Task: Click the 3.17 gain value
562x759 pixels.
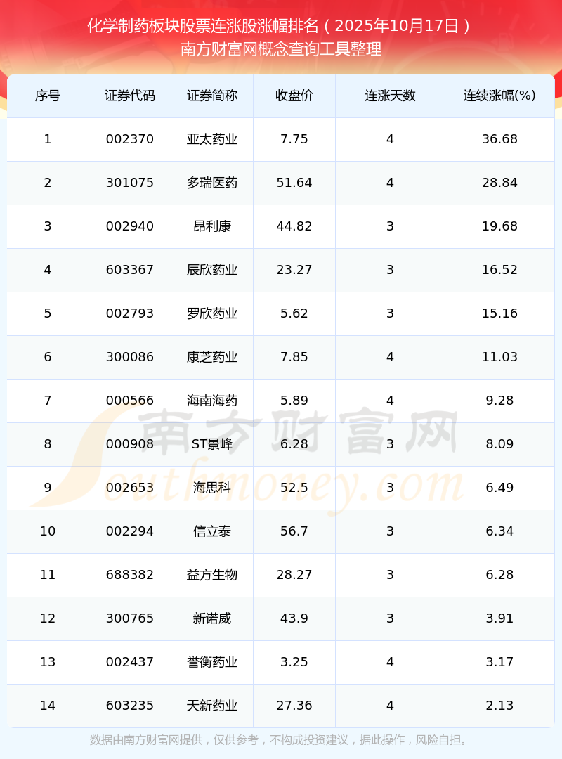Action: point(499,662)
